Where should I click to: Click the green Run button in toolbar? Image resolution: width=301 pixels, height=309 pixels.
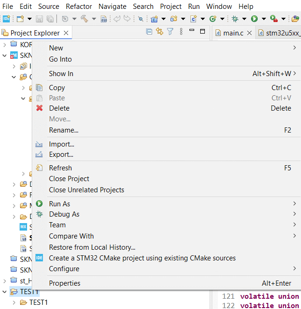coord(254,19)
